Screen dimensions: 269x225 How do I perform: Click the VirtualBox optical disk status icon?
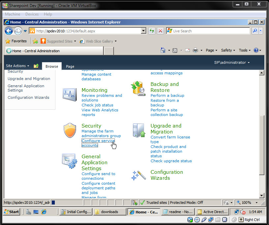197,220
